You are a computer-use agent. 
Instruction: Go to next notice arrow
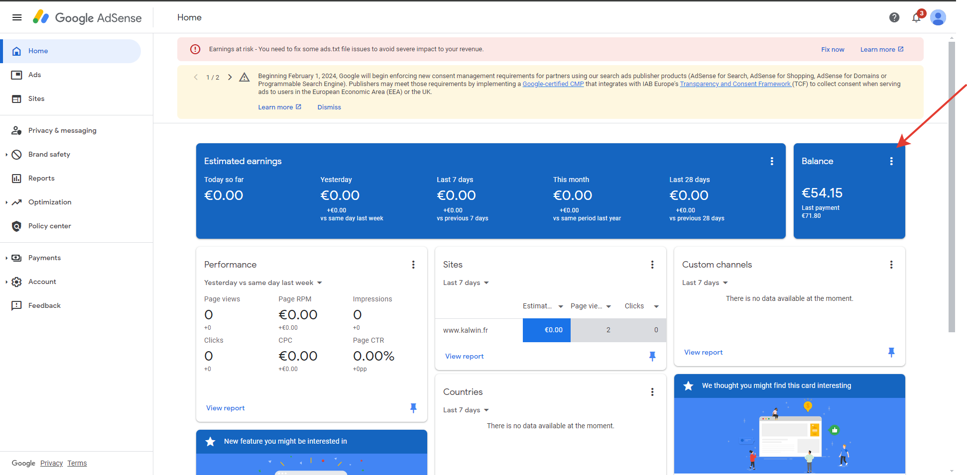[x=230, y=77]
